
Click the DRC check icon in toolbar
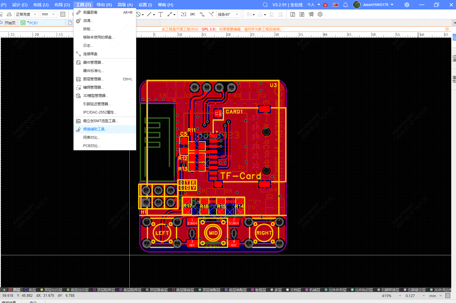(x=192, y=14)
